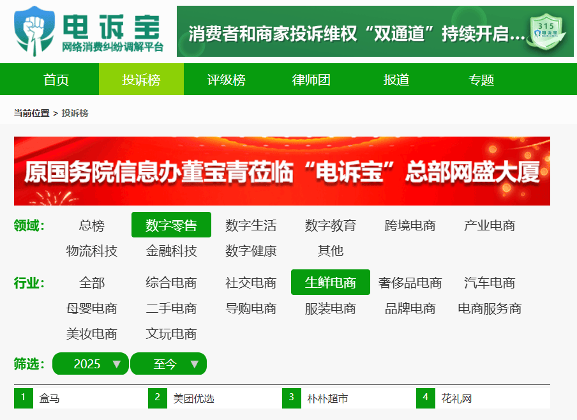The width and height of the screenshot is (577, 420).
Task: Open the 2025 year dropdown
Action: pos(90,364)
